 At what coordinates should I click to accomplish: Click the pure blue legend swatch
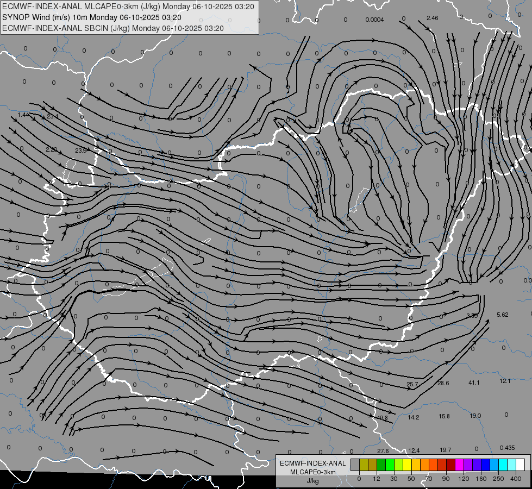(x=485, y=465)
